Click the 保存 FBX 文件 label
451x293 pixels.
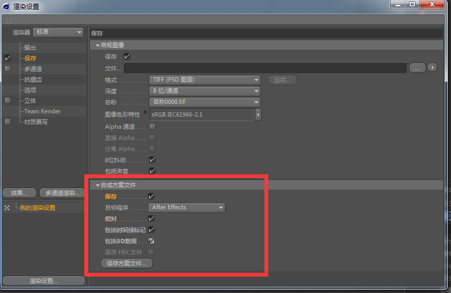pos(123,252)
